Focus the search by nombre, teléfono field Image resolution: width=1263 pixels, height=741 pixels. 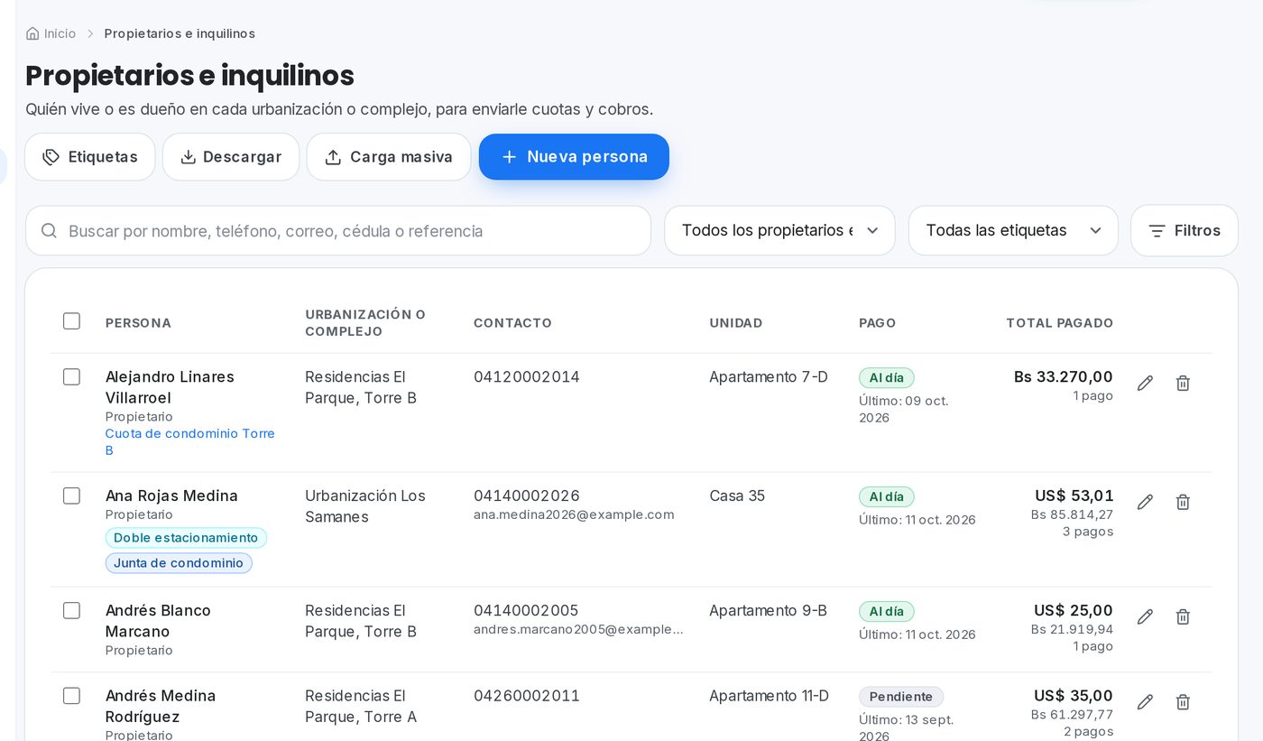pyautogui.click(x=338, y=231)
